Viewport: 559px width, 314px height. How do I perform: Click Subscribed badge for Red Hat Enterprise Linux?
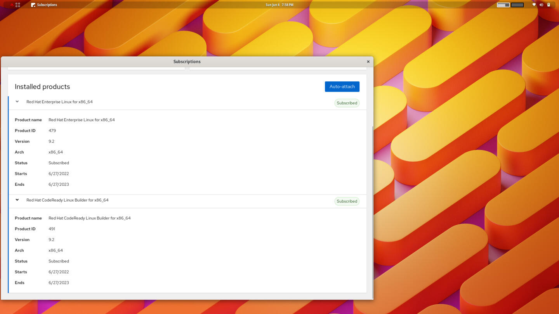click(x=347, y=103)
